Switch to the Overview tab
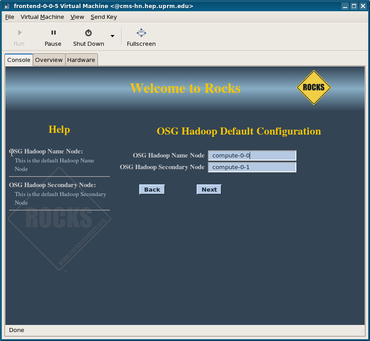The image size is (370, 341). click(49, 60)
